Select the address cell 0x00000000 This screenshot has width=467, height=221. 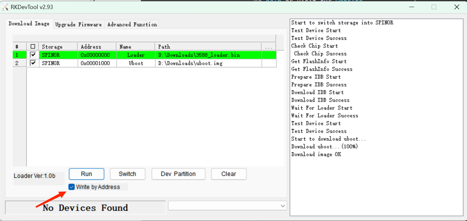[97, 55]
